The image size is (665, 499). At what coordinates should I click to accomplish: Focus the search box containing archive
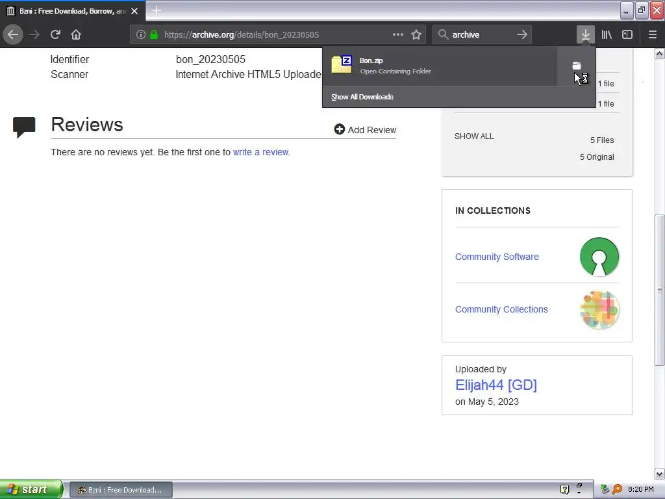click(x=482, y=34)
